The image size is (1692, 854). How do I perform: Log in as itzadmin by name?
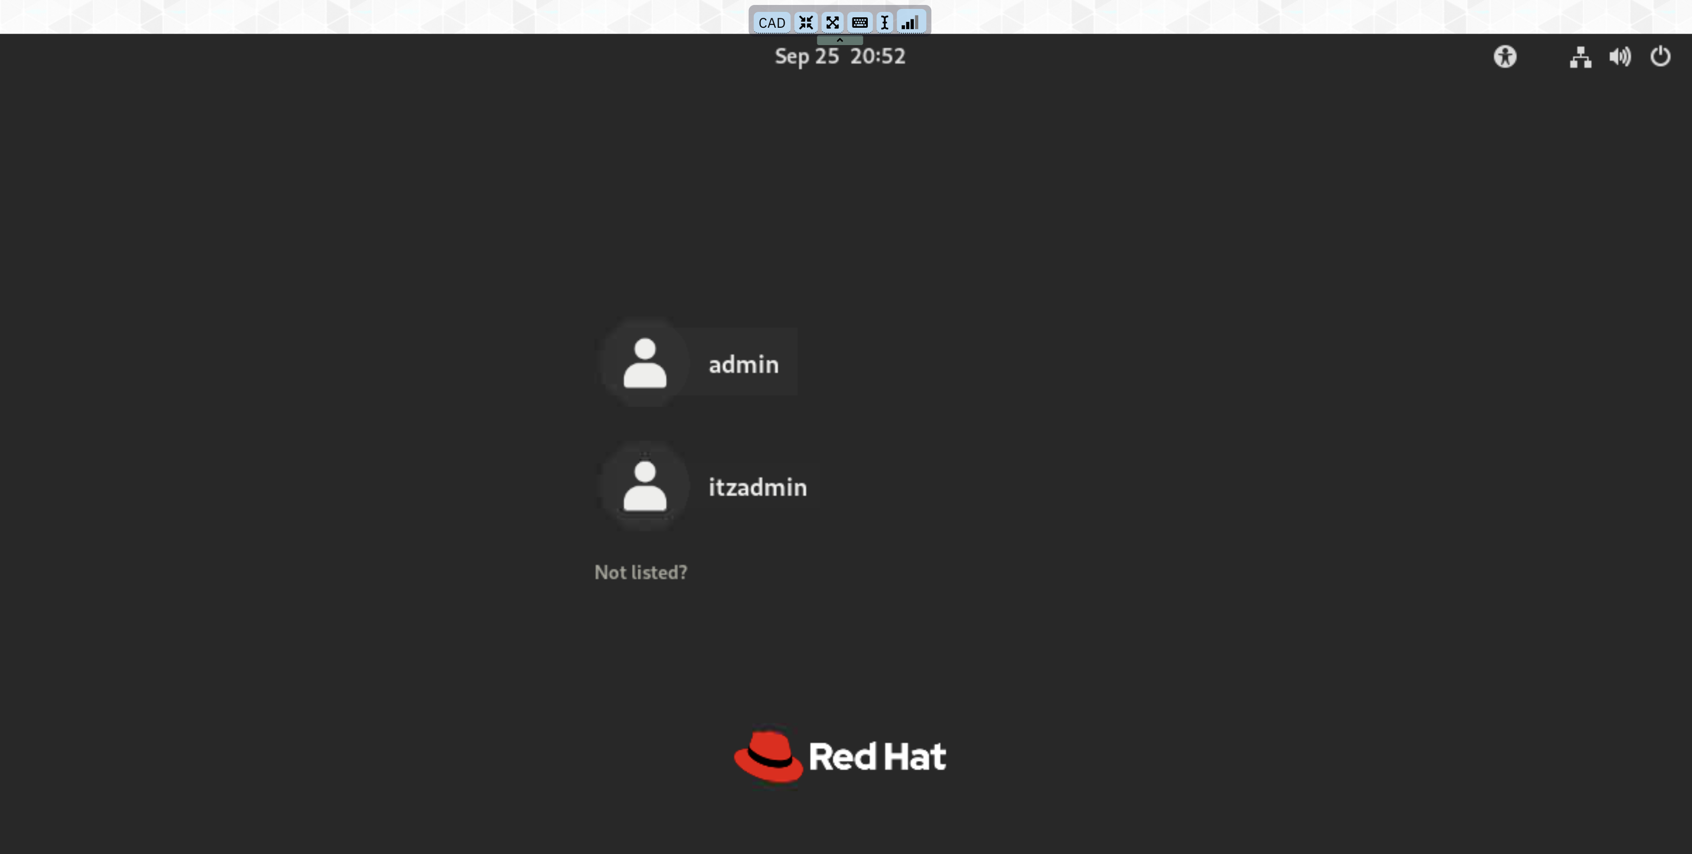(x=757, y=487)
